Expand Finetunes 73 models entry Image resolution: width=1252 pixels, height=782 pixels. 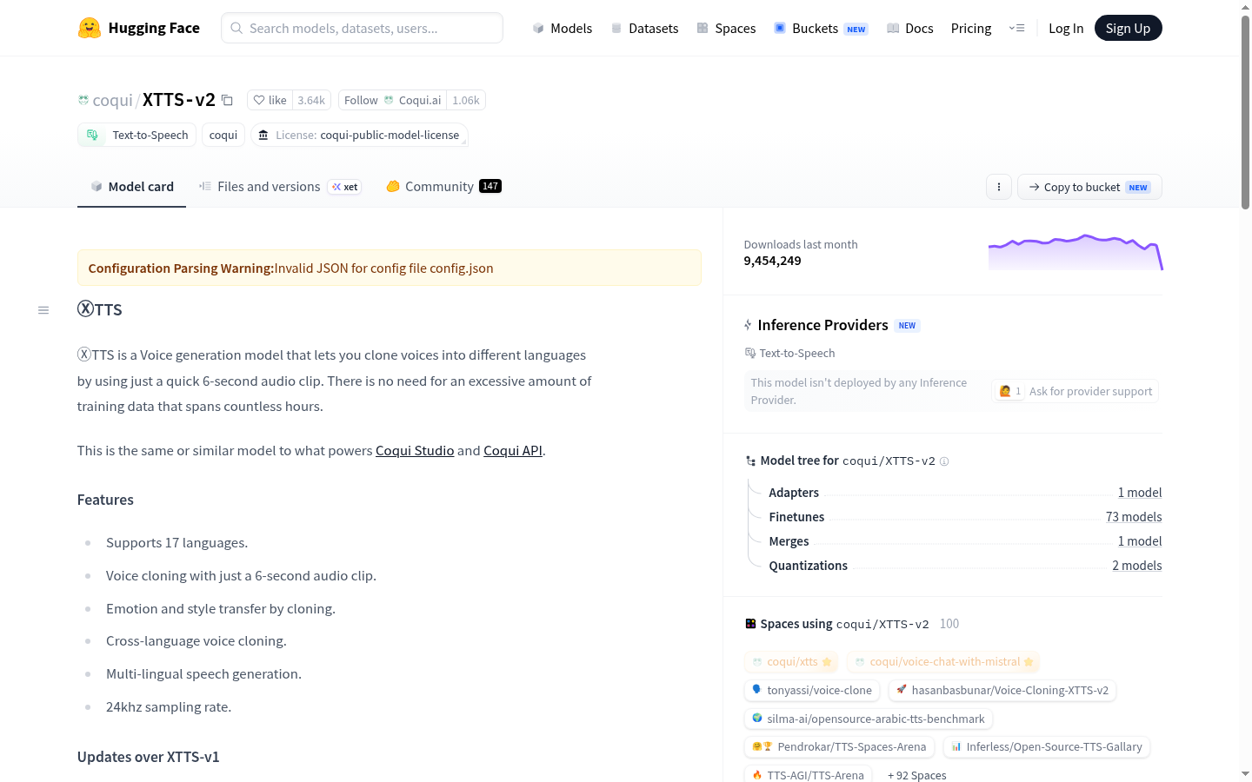(x=1134, y=517)
